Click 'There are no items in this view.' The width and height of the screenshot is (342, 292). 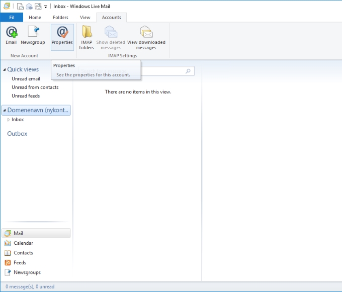pos(138,92)
